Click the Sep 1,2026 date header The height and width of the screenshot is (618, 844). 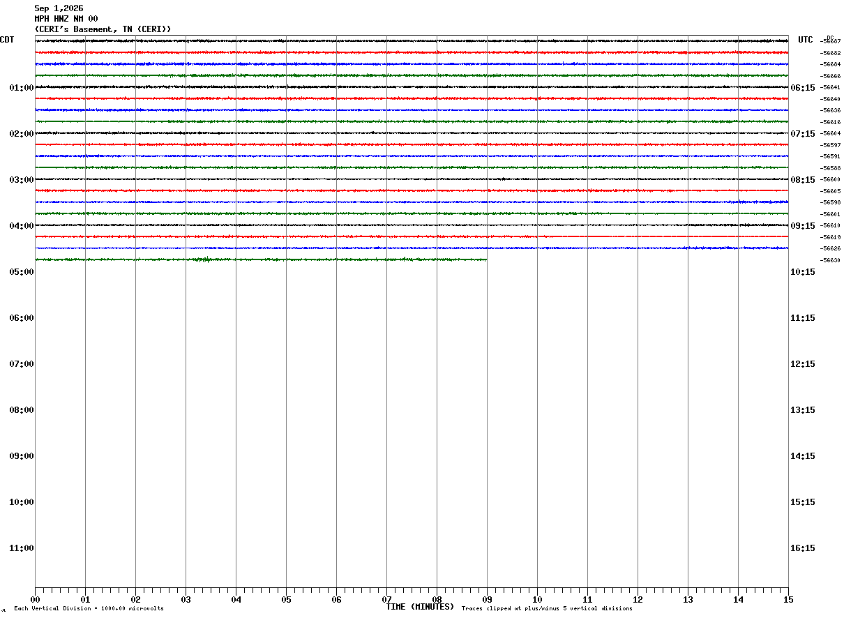point(59,8)
